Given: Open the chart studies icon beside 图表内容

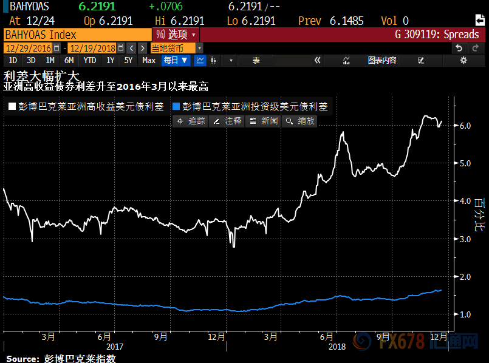Looking at the screenshot, I should tap(346, 60).
